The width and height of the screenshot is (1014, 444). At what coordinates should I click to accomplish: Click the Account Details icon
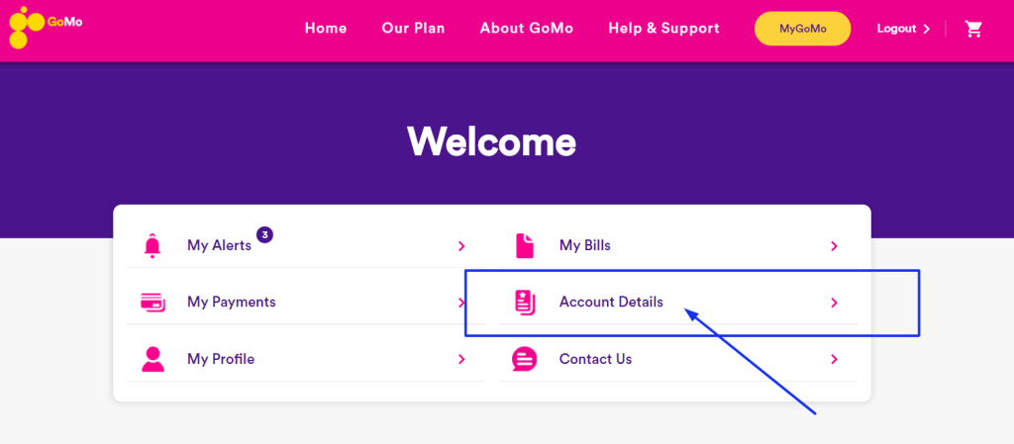[x=525, y=303]
